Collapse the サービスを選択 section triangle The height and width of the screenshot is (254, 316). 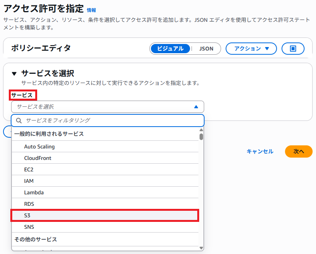14,73
